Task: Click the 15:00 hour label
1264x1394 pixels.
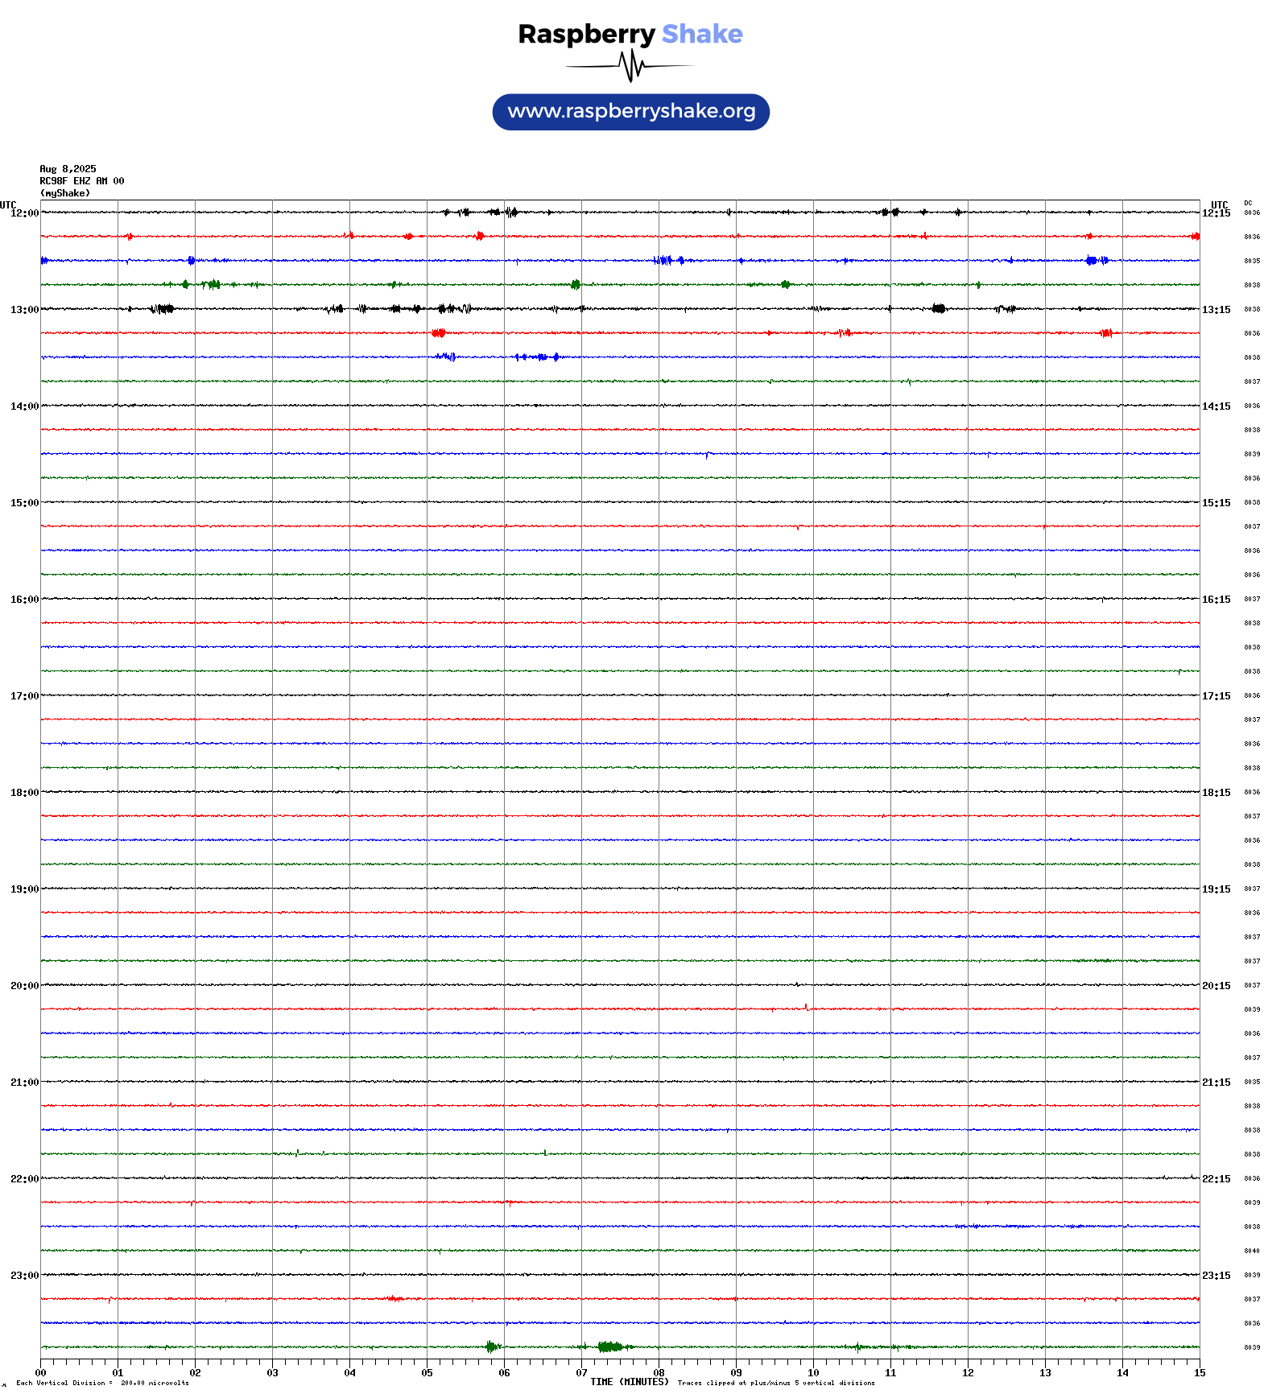Action: (24, 503)
